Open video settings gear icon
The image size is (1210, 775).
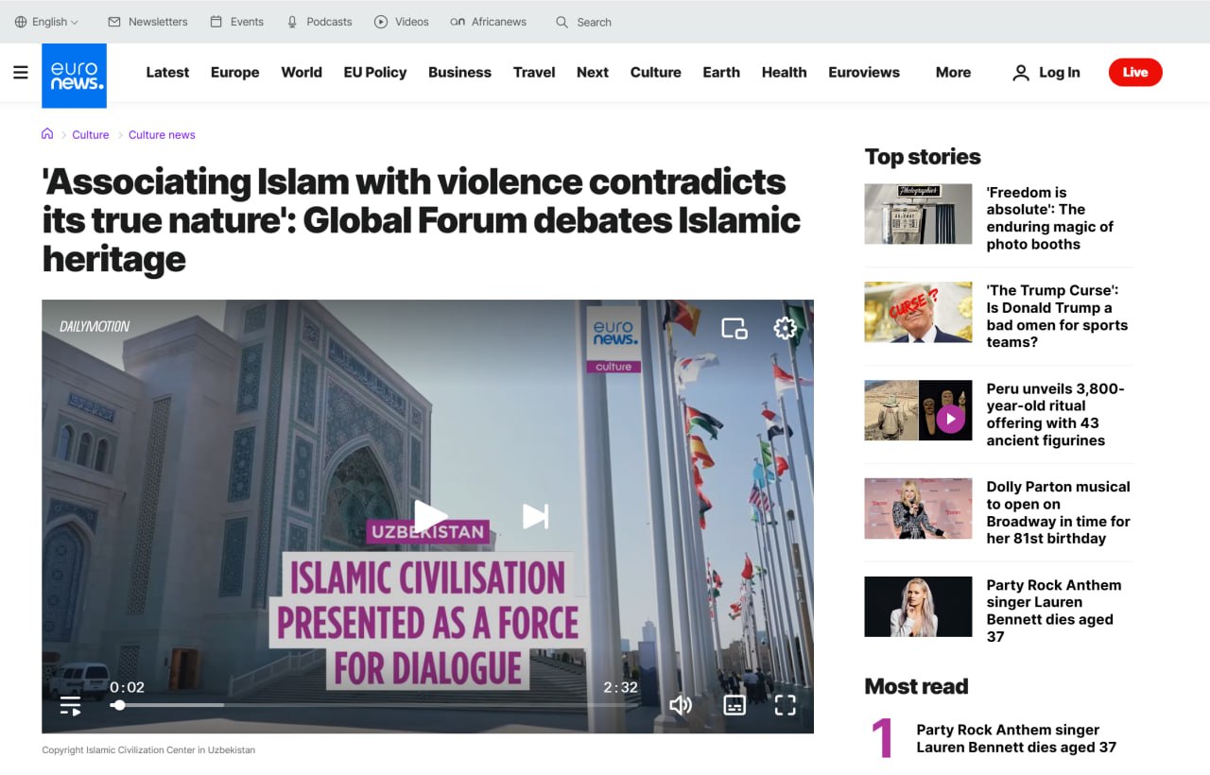click(x=785, y=328)
